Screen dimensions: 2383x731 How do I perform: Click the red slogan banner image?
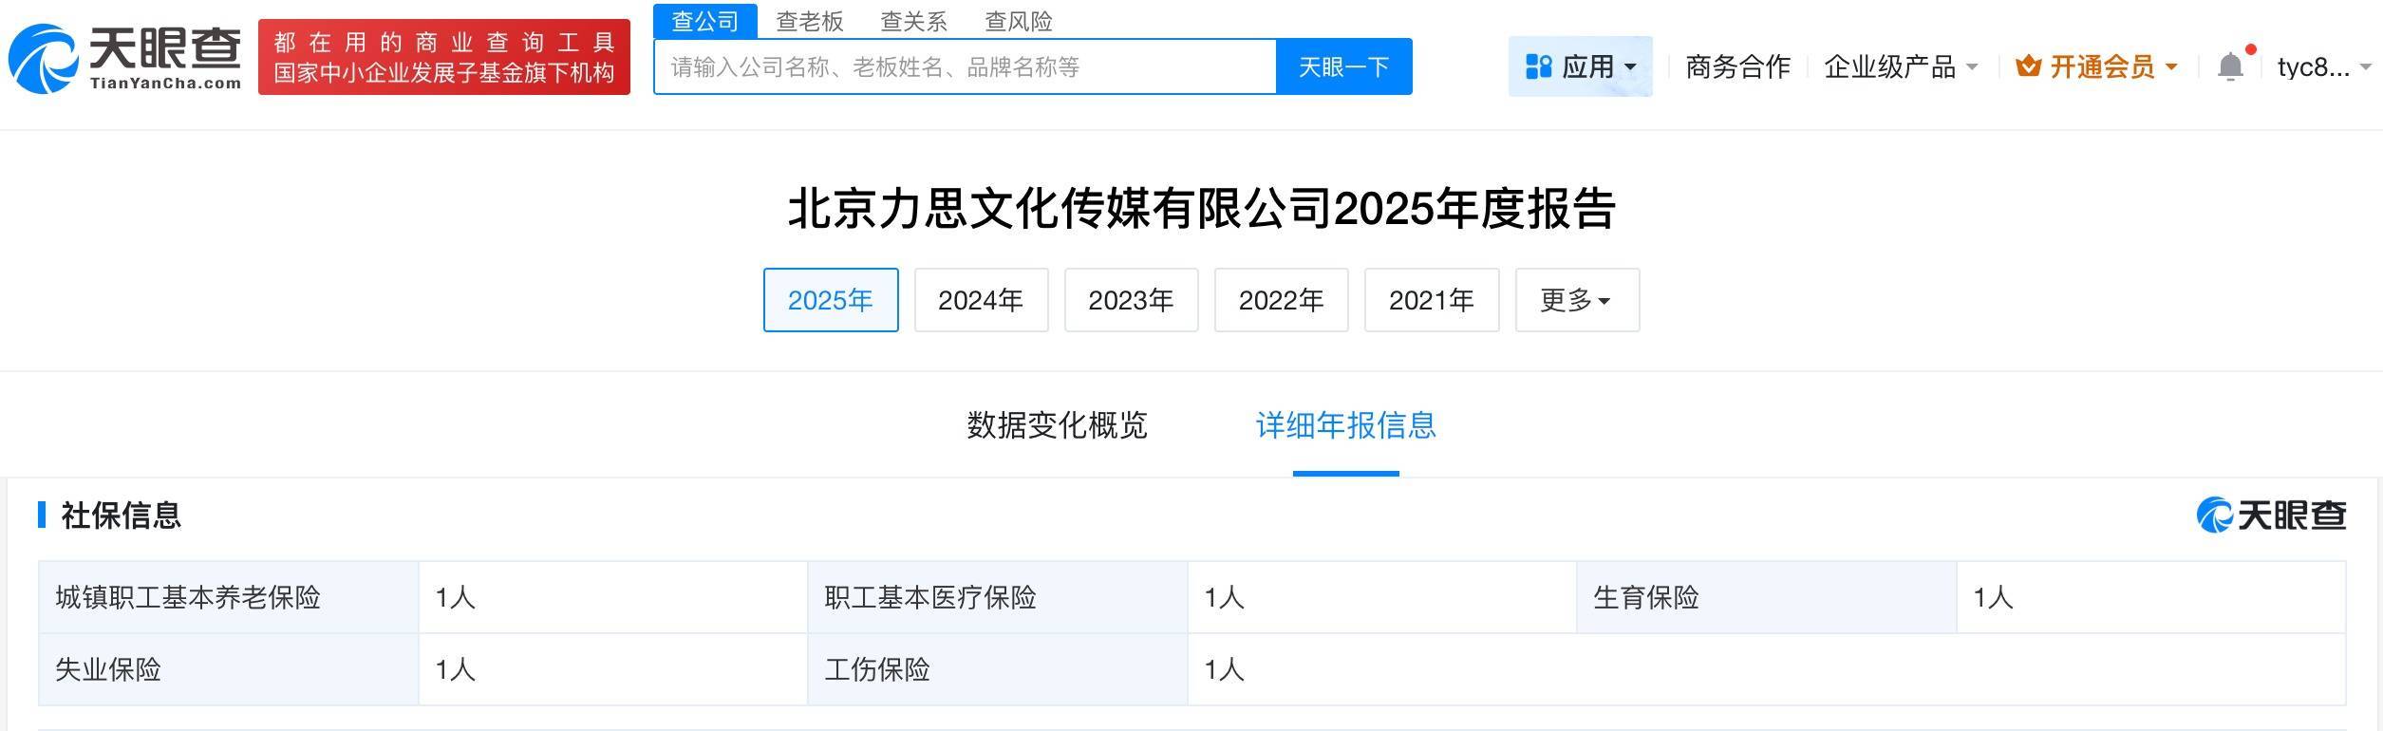444,57
